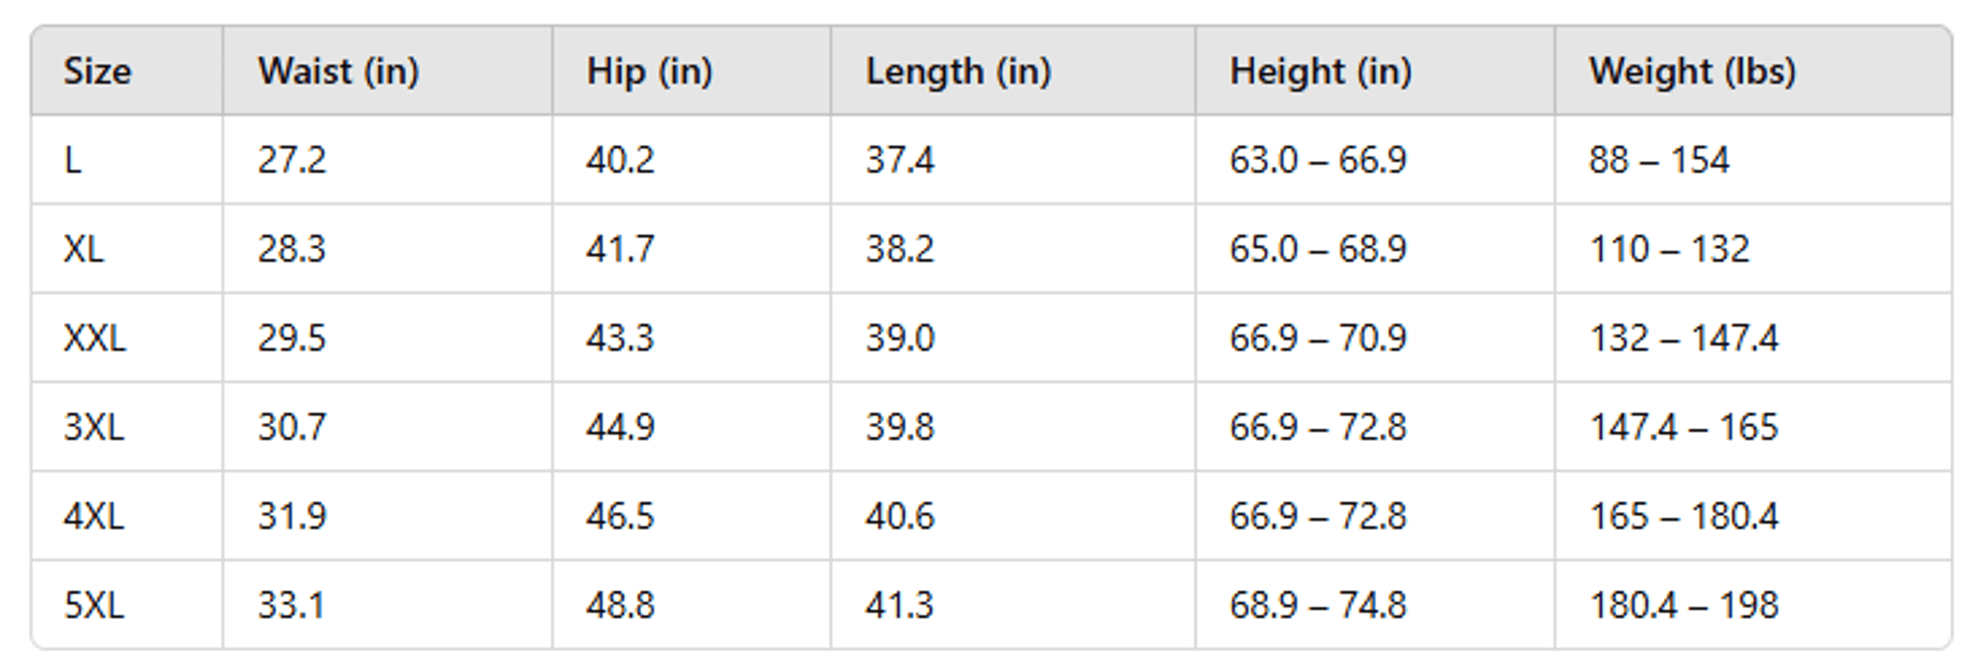Screen dimensions: 1986x672
Task: Click the Waist (in) column header
Action: click(x=388, y=71)
